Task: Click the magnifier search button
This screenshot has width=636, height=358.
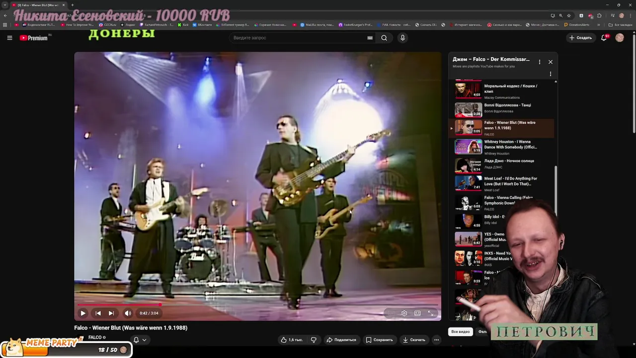Action: click(x=384, y=38)
